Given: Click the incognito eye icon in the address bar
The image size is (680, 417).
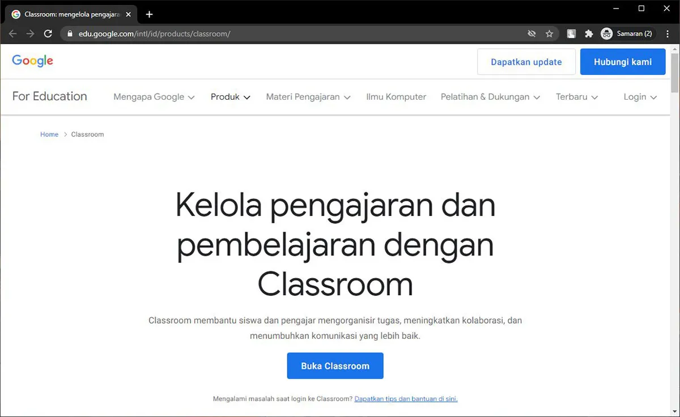Looking at the screenshot, I should coord(531,33).
